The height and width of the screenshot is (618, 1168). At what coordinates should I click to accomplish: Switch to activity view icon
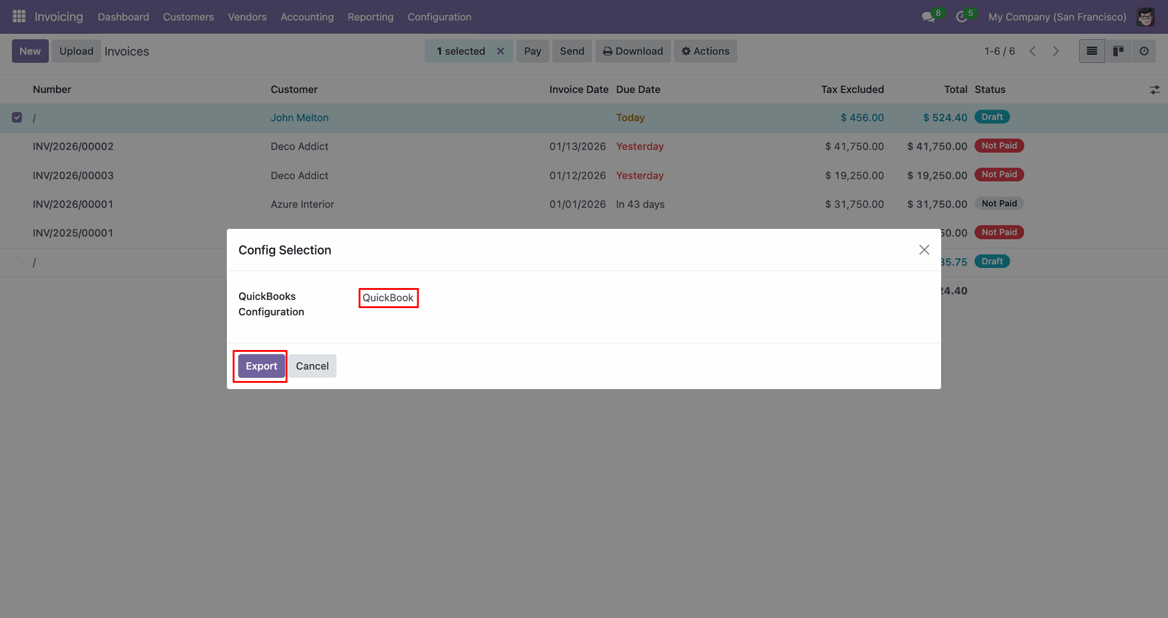coord(1144,51)
